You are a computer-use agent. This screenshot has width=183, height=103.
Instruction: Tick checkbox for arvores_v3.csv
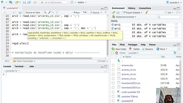pos(113,79)
